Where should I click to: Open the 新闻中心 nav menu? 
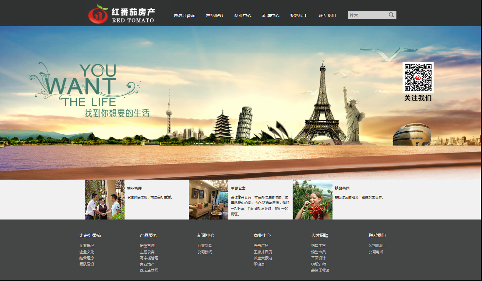point(271,16)
